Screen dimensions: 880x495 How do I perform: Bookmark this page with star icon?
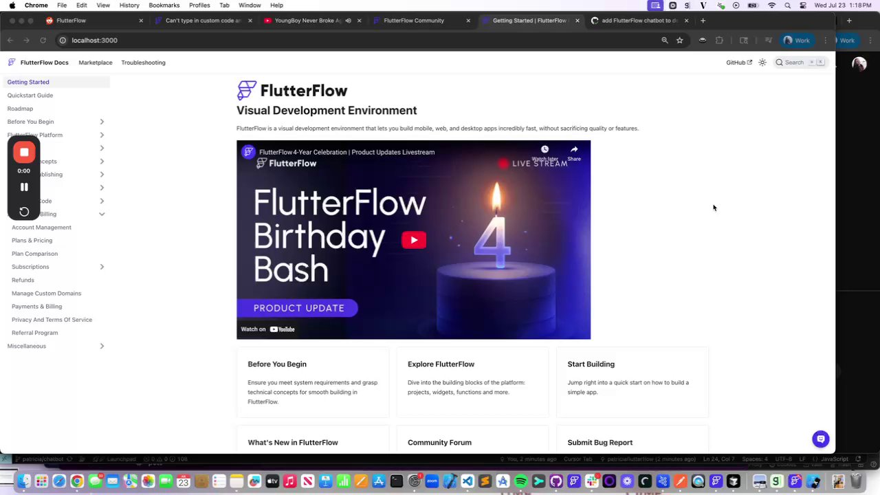tap(679, 41)
